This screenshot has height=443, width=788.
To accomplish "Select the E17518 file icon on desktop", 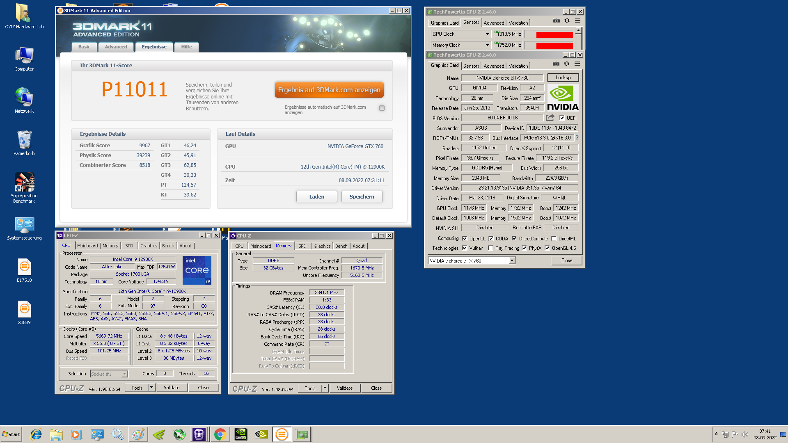I will coord(24,270).
